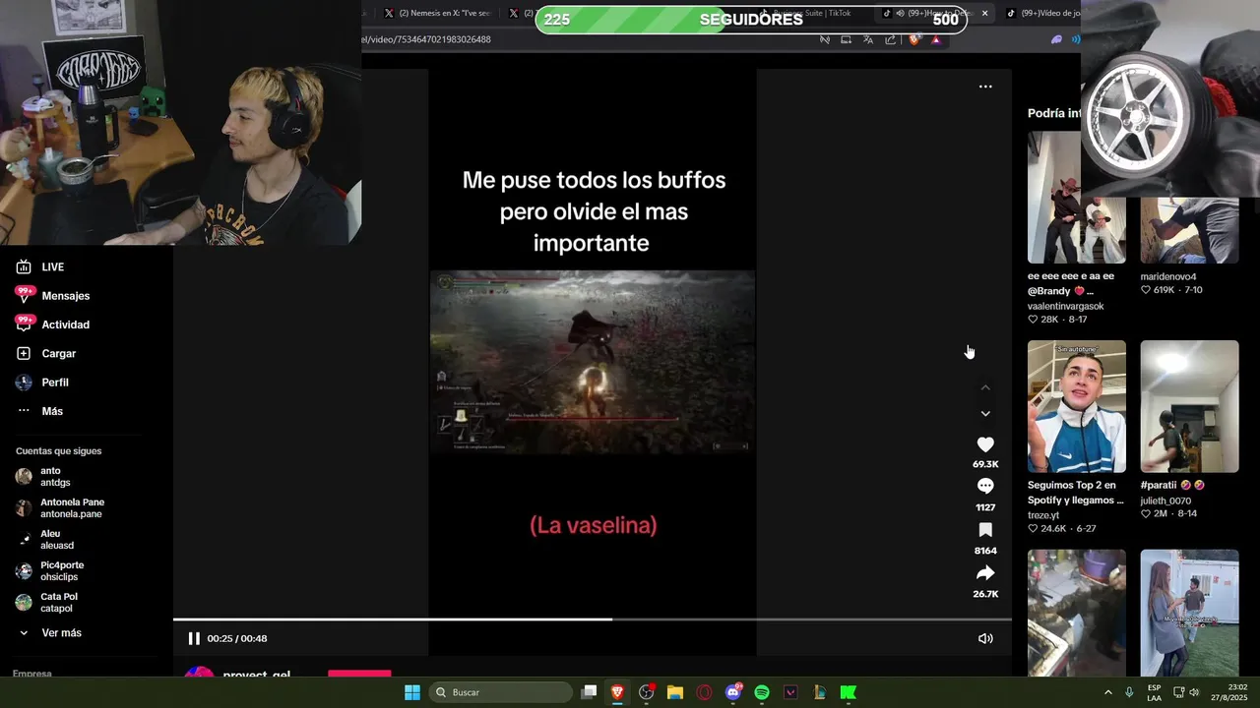Viewport: 1260px width, 708px height.
Task: Open OBS Studio from the taskbar
Action: coord(646,692)
